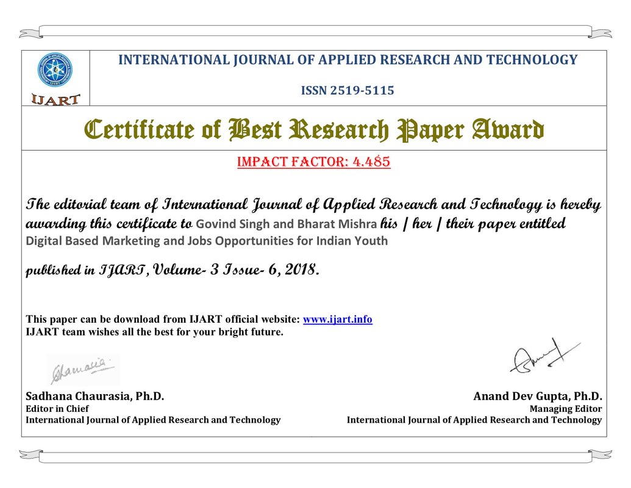Screen dimensions: 631x488
Task: Click the Anand Dev Gupta signature image
Action: (x=545, y=356)
